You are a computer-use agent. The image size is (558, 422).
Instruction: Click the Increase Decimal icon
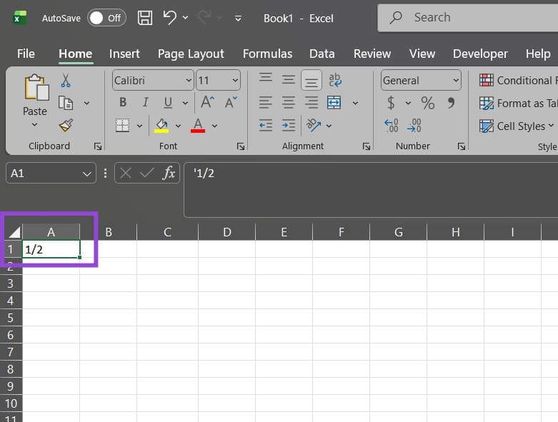coord(392,126)
